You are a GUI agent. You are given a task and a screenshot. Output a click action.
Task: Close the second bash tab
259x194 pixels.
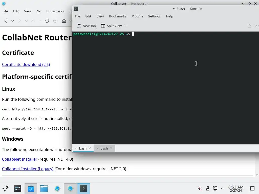[111, 148]
